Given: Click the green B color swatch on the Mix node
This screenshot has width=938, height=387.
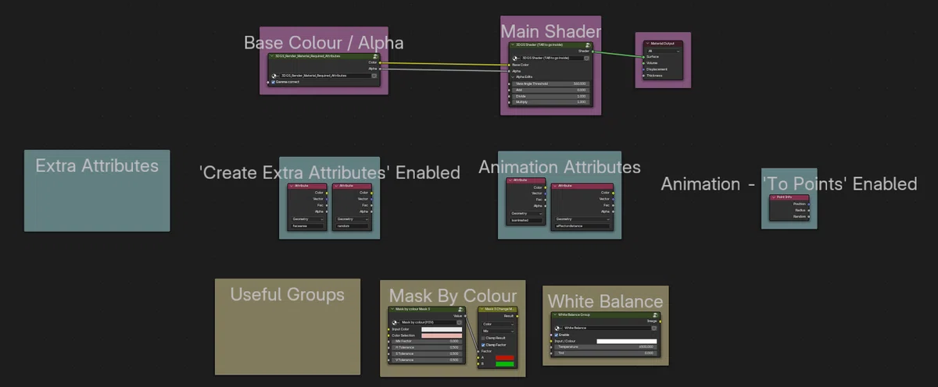Looking at the screenshot, I should pos(505,364).
